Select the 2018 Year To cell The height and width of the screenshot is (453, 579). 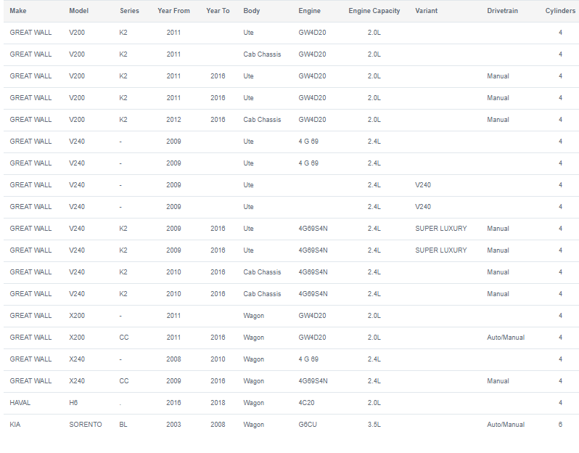tap(218, 403)
